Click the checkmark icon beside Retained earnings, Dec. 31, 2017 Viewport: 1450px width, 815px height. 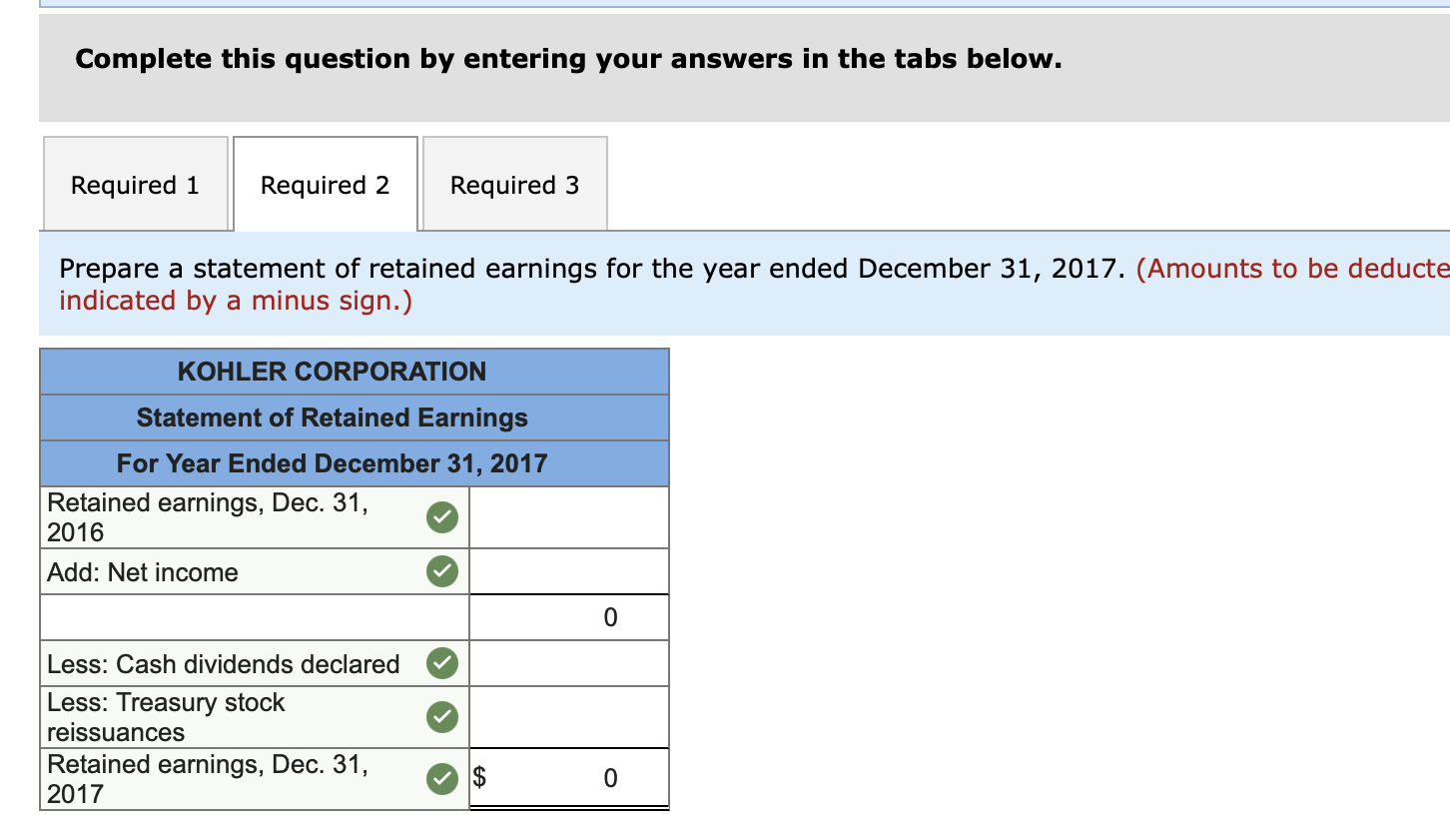(441, 778)
